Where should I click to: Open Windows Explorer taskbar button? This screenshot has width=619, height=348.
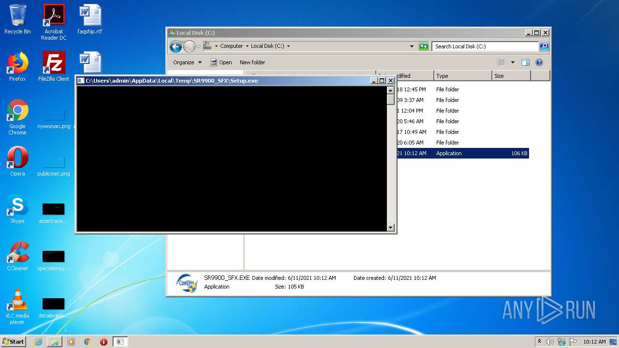coord(55,342)
